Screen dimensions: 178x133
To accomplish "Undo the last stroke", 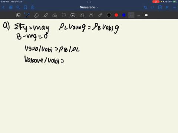I will click(145, 7).
